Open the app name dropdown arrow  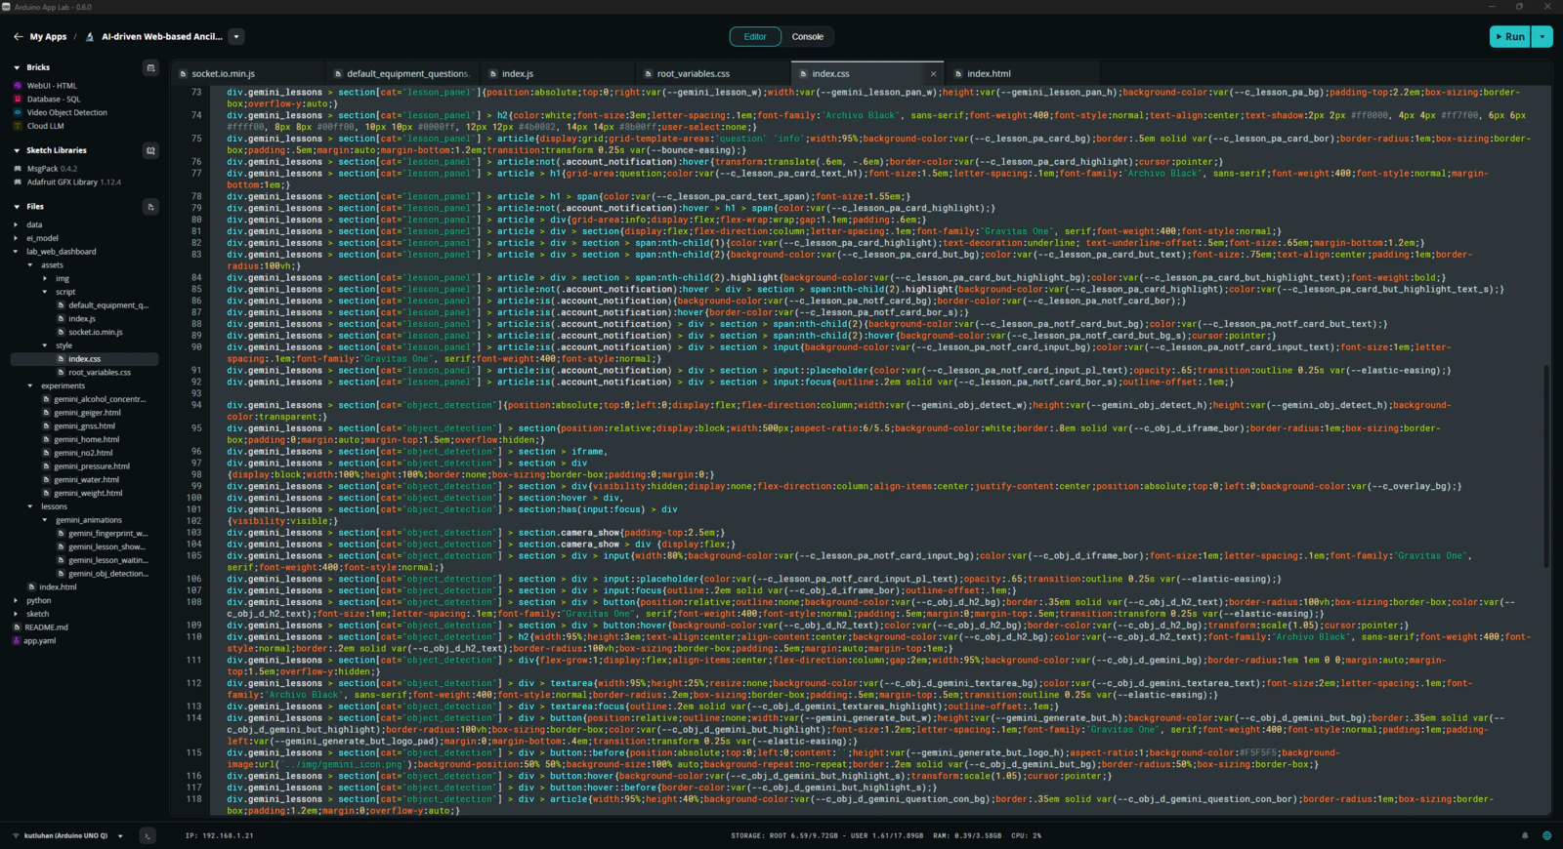coord(236,37)
